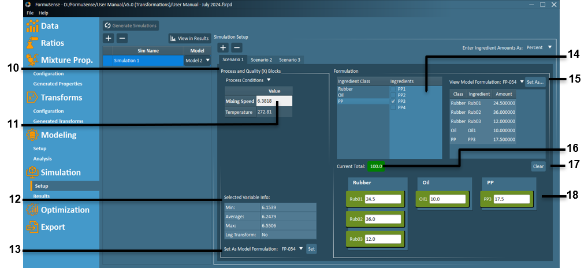Open the File menu
The height and width of the screenshot is (268, 588).
pyautogui.click(x=30, y=13)
